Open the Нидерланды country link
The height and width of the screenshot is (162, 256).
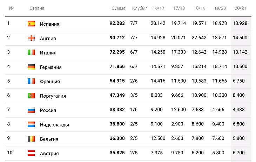coord(54,124)
